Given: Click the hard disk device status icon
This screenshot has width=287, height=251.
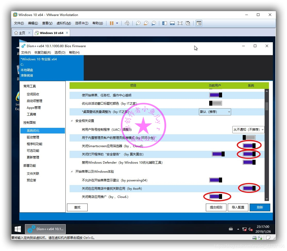Looking at the screenshot, I should click(x=255, y=238).
